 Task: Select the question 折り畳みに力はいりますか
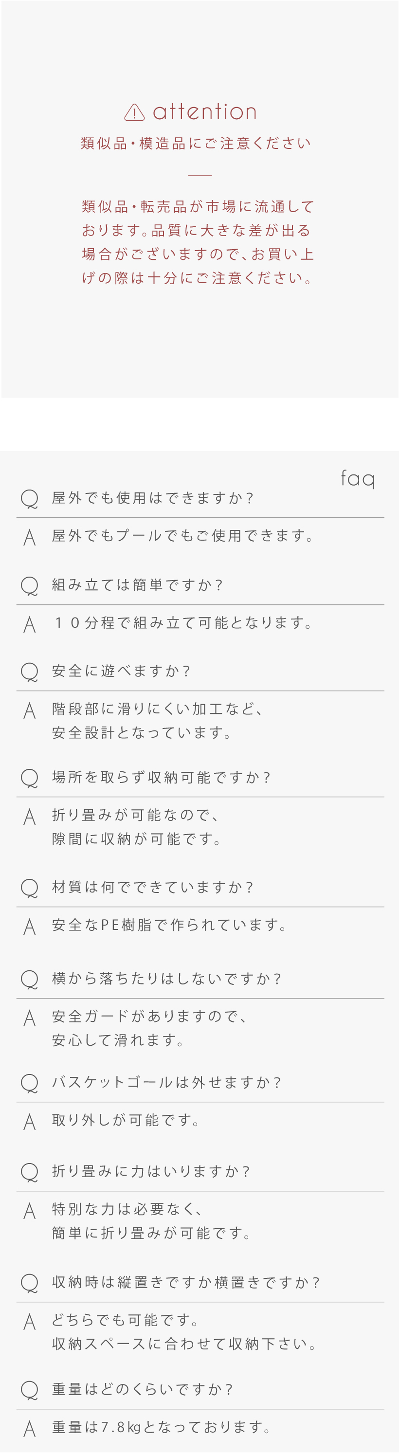[x=151, y=1171]
